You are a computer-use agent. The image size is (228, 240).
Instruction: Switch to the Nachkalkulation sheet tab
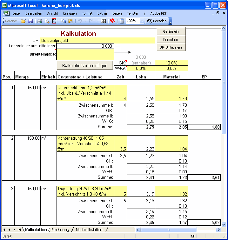(89, 230)
